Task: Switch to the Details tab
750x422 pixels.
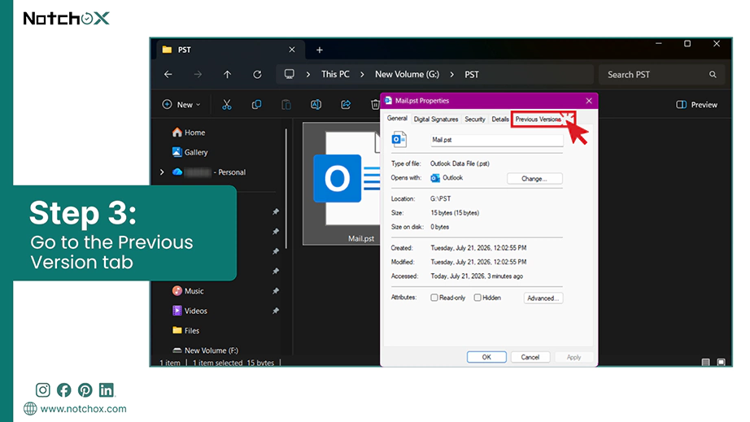Action: click(500, 119)
